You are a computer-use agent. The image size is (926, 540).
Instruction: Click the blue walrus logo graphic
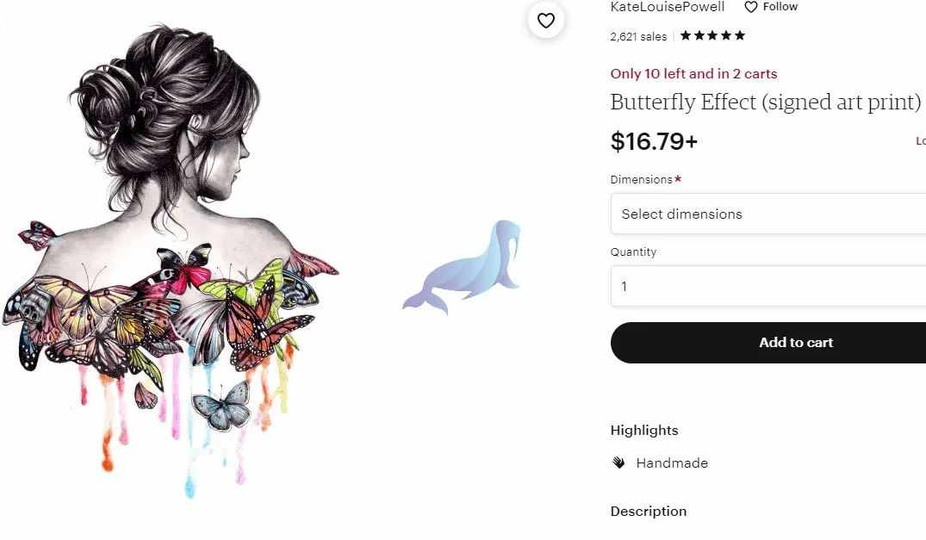coord(462,267)
